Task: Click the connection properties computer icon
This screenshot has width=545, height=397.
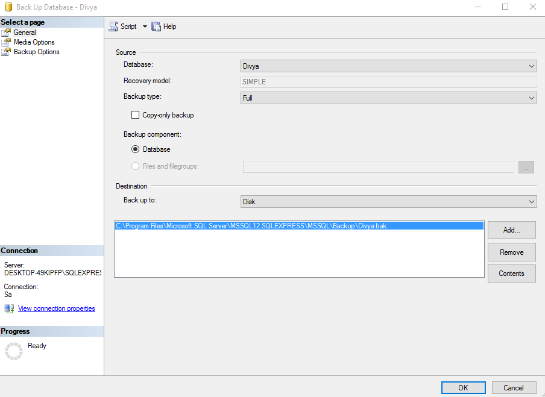Action: [x=9, y=308]
